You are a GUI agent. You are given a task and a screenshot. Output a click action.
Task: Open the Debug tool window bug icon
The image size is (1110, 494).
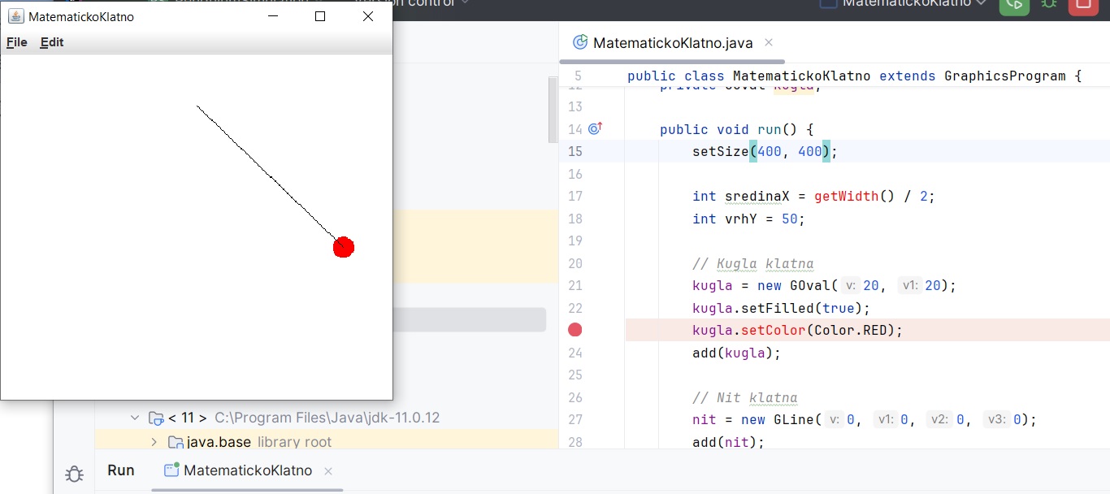74,474
